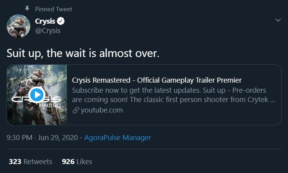Click the pin icon beside Pinned Tweet

[x=27, y=9]
